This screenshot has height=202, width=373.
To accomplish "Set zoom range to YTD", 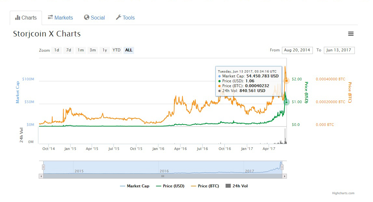I will (x=116, y=50).
